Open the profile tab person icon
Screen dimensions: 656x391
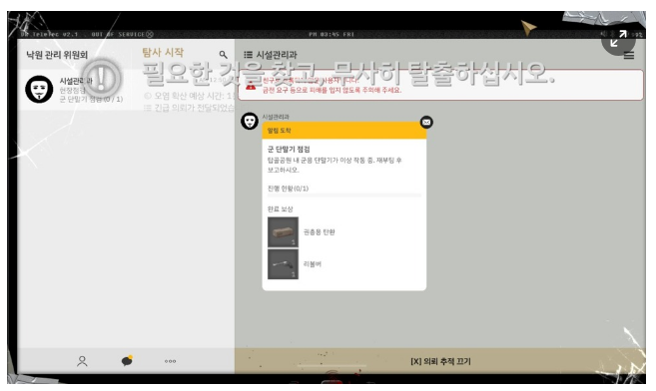coord(82,361)
